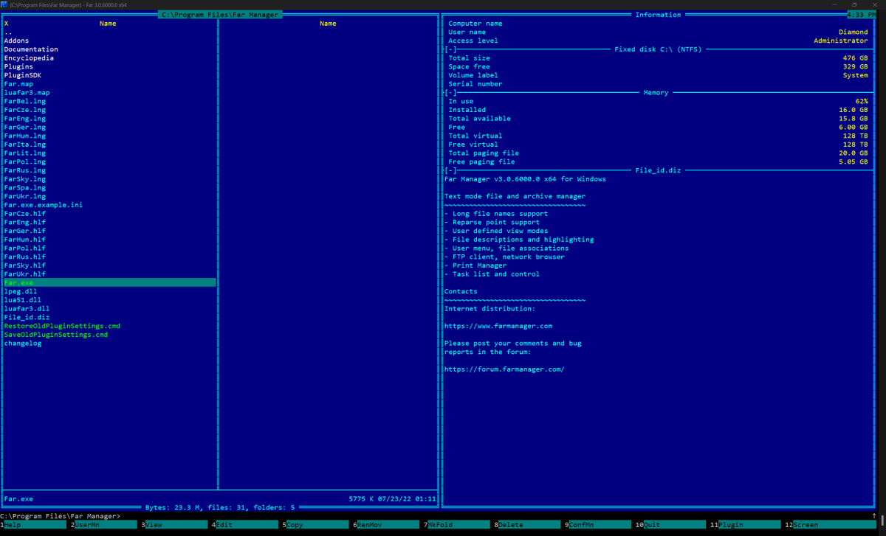Screen dimensions: 886x536
Task: Select the FarRus.lng file
Action: pyautogui.click(x=109, y=171)
